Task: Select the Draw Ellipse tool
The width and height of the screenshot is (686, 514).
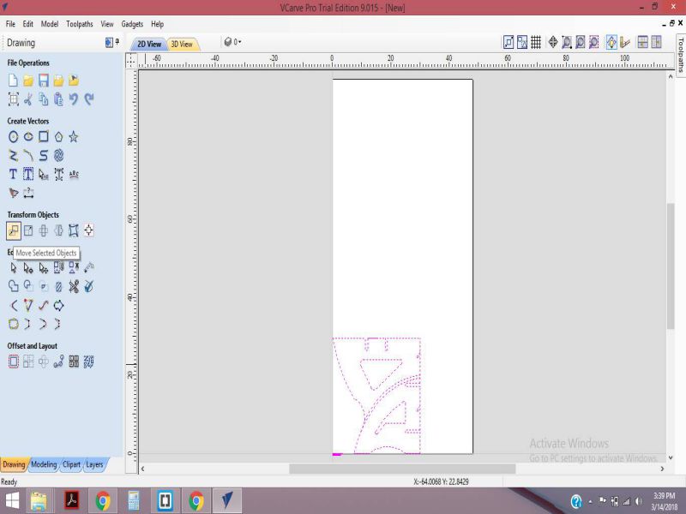Action: tap(28, 137)
